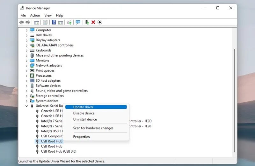
Task: Click the Universal Serial Bus category icon
Action: (x=32, y=106)
